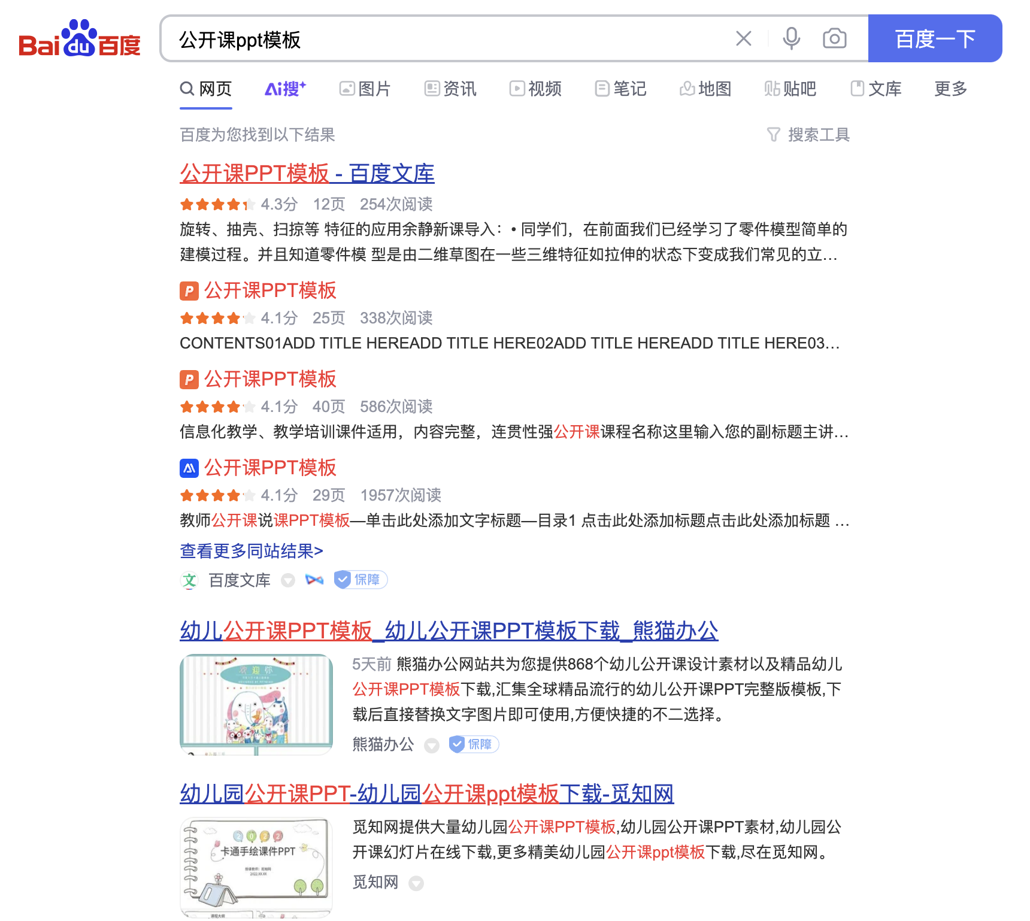Select the 网页 tab
Screen dimensions: 1030x921
206,89
